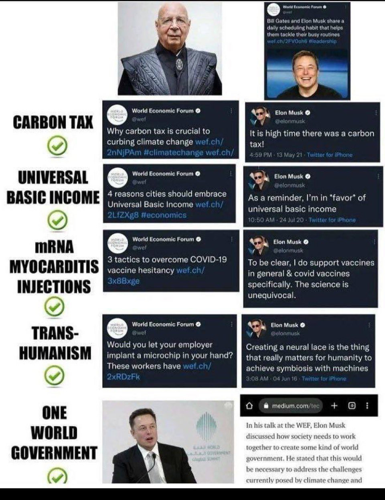Open the browser tab switcher icon
Viewport: 385px width, 500px height.
click(x=352, y=406)
